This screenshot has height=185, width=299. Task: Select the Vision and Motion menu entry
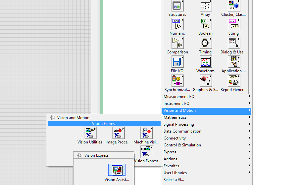point(206,110)
